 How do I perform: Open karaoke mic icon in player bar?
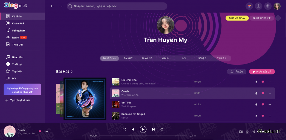(x=247, y=131)
